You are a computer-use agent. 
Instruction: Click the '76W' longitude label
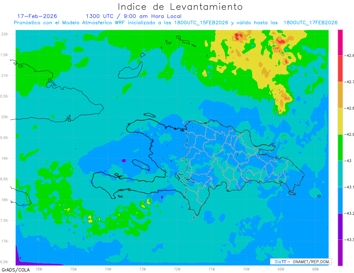39,269
